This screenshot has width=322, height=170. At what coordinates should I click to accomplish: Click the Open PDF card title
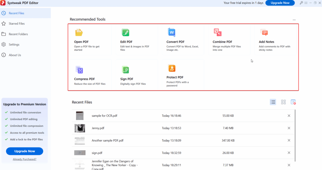pyautogui.click(x=81, y=42)
